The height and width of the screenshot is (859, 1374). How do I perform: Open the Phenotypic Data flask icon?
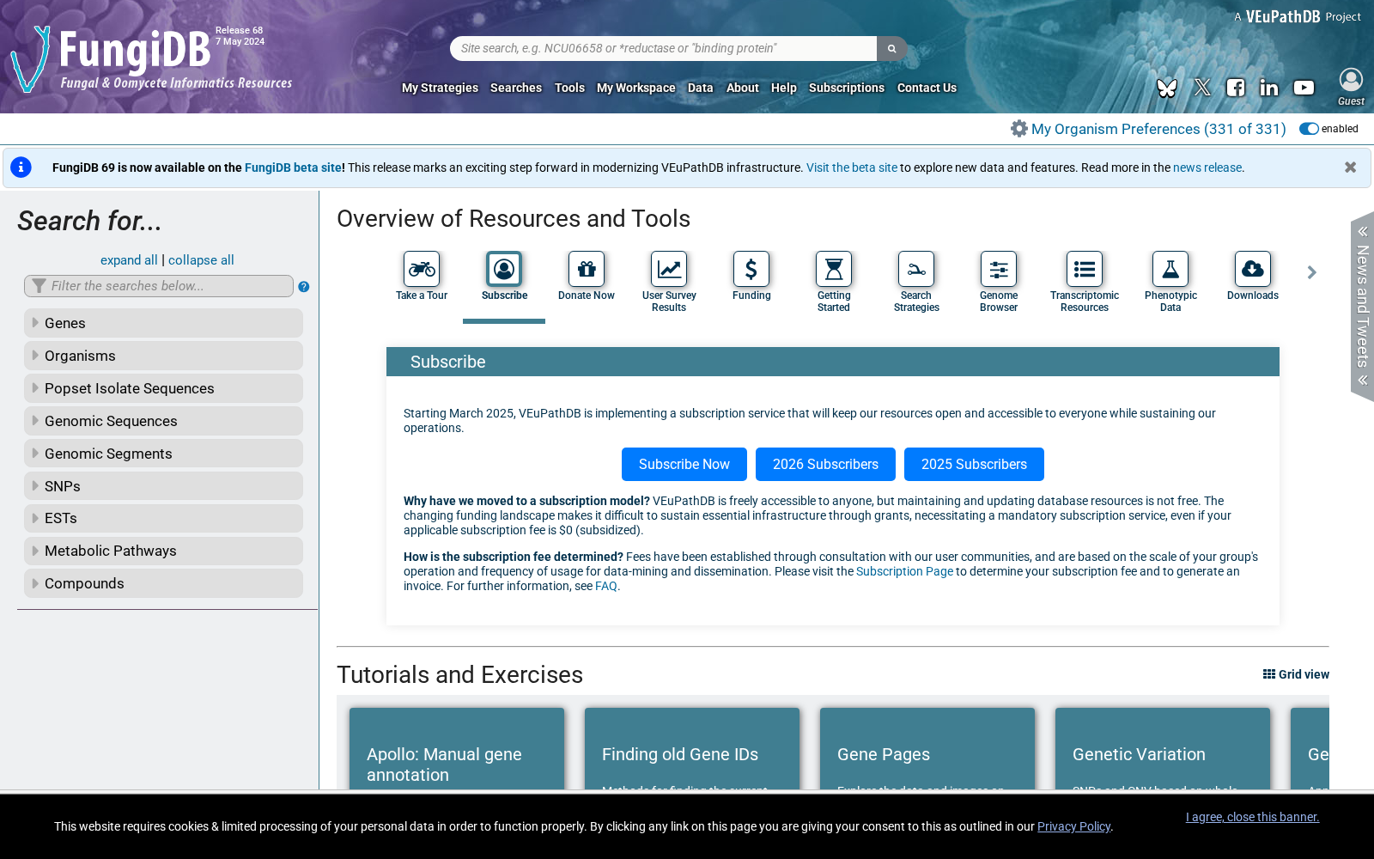[1170, 269]
